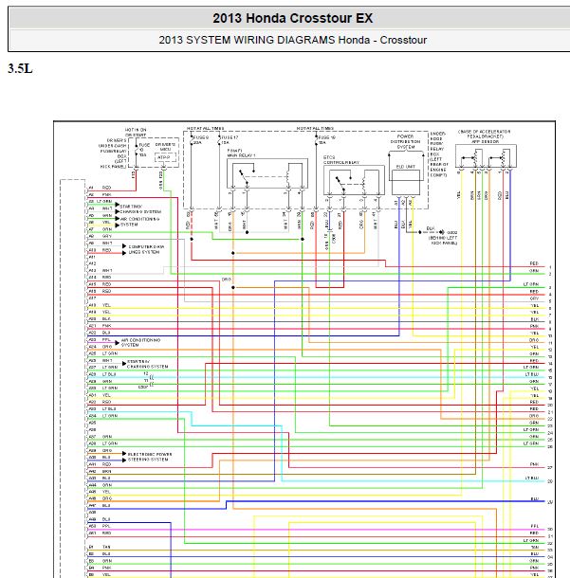Click the arrowhead on pin A23 PPL wire
This screenshot has width=570, height=578.
[x=118, y=343]
